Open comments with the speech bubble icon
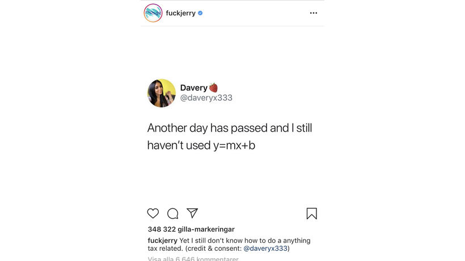 [x=172, y=213]
